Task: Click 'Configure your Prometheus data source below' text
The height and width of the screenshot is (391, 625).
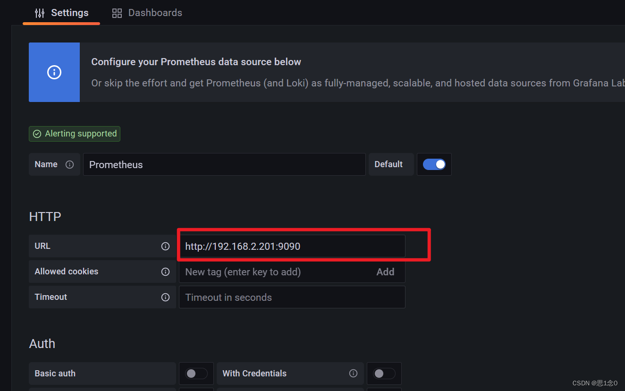Action: [196, 62]
